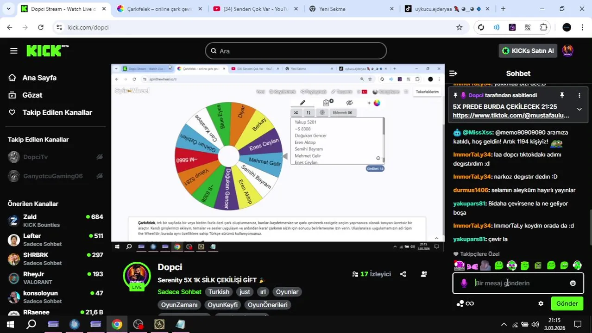Open the hamburger sidebar menu

click(13, 51)
